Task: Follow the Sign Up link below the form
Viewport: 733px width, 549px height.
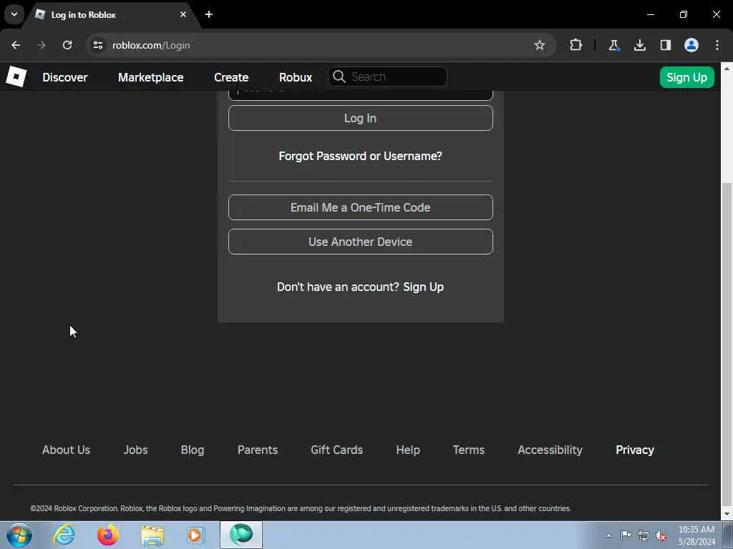Action: pos(424,287)
